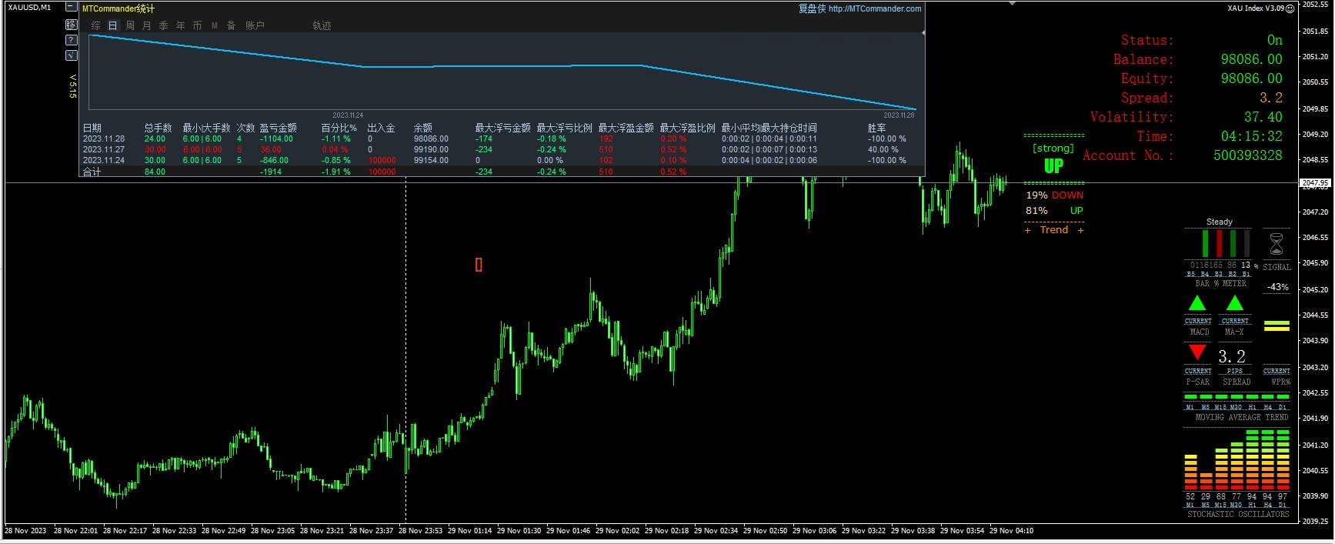Click the 40.00 % win rate value

883,150
